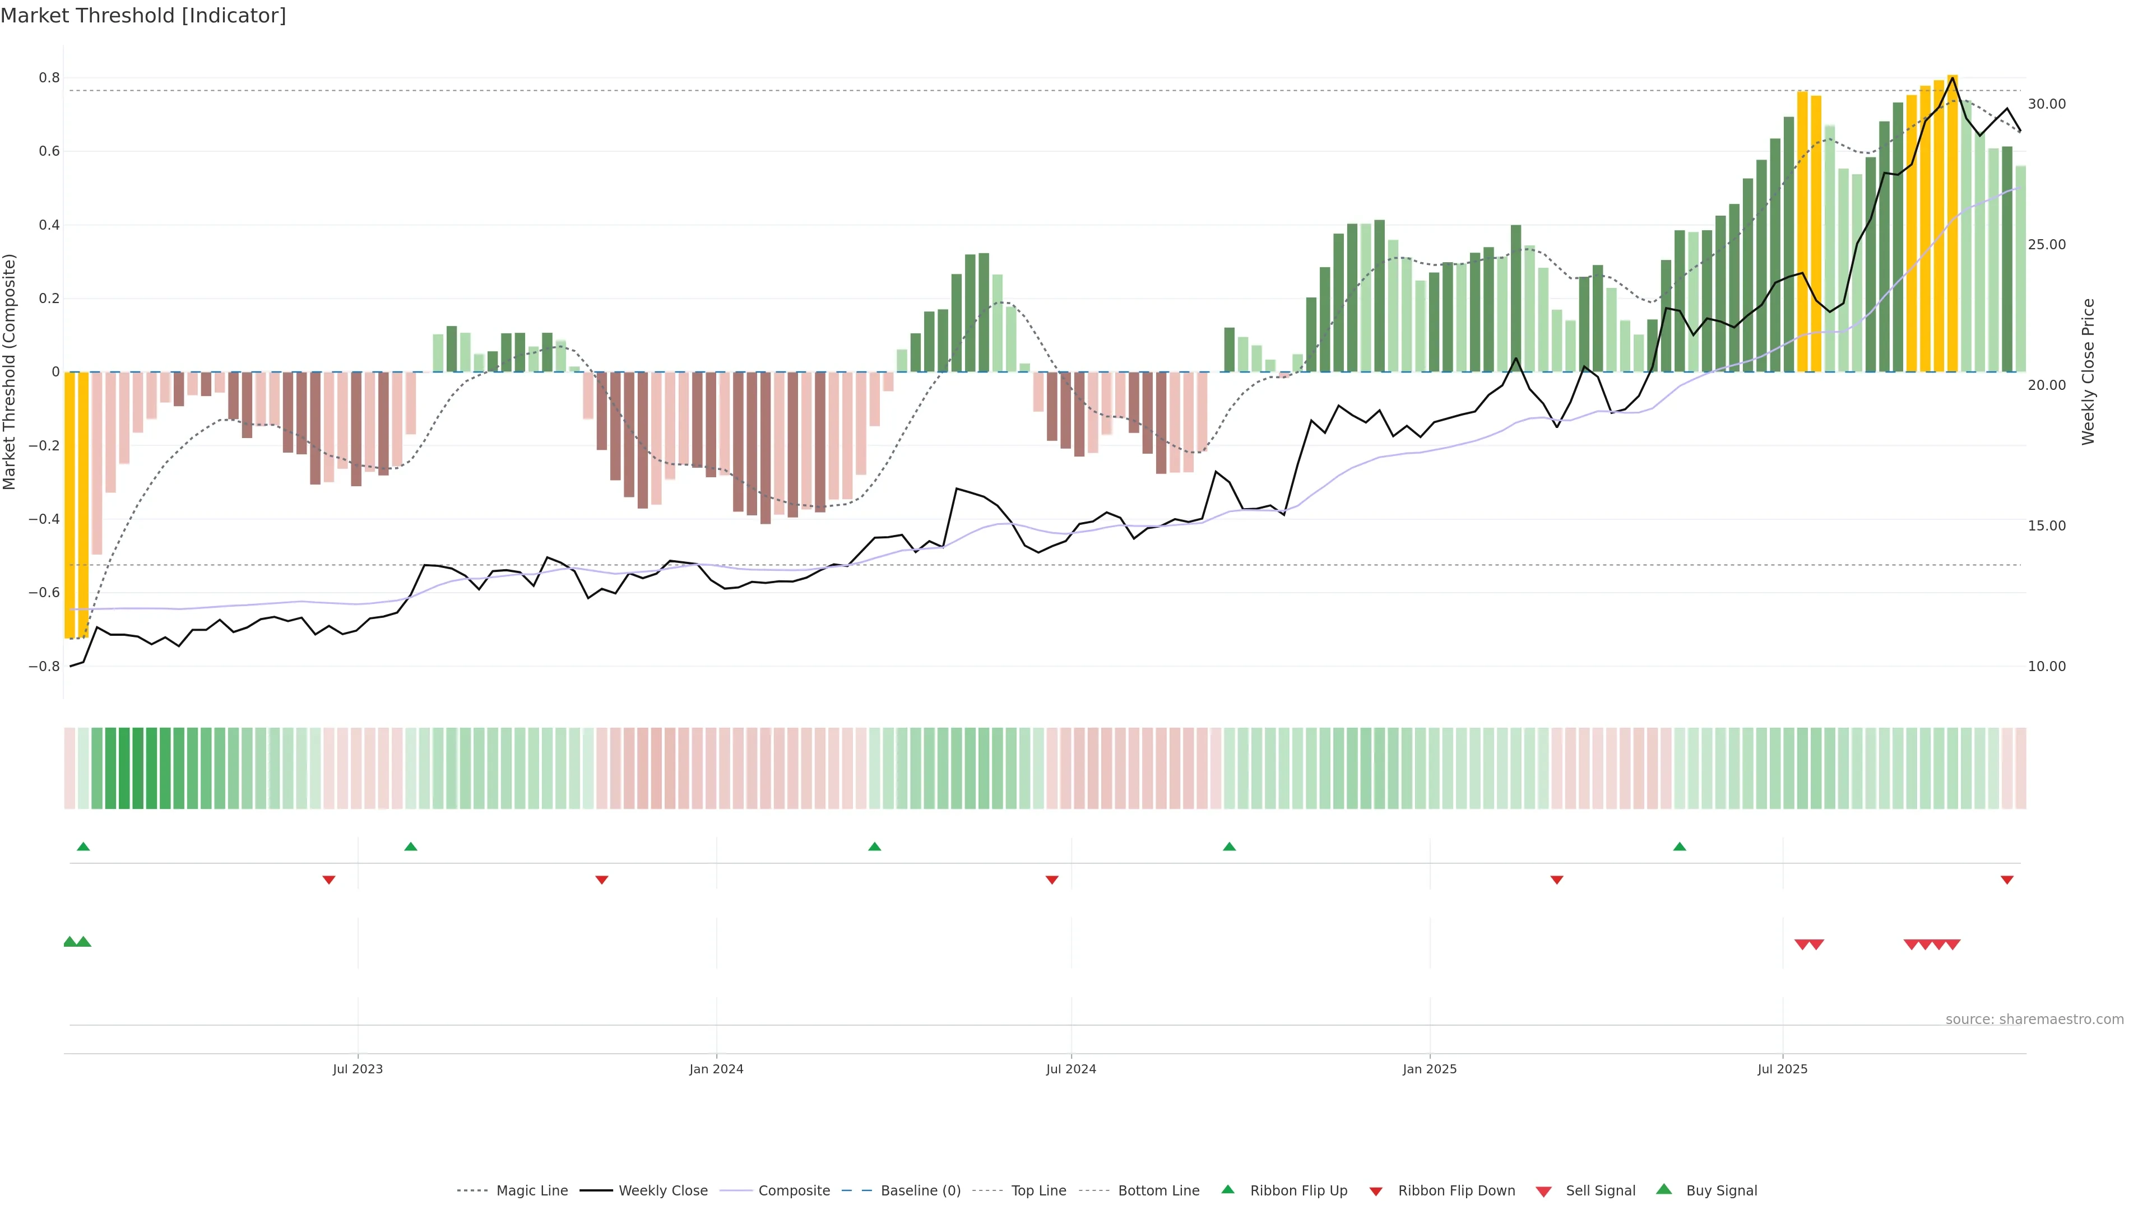Image resolution: width=2152 pixels, height=1210 pixels.
Task: Click Sell Signal legend triangle icon
Action: tap(1544, 1192)
